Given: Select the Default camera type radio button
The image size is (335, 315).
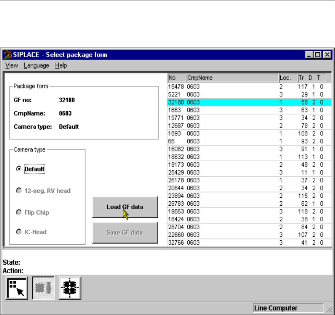Looking at the screenshot, I should point(19,169).
